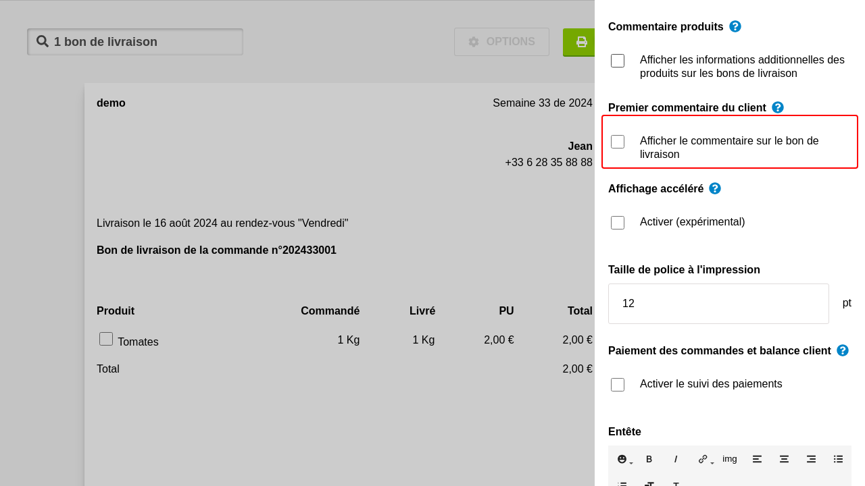The width and height of the screenshot is (865, 486).
Task: Tick the Tomates product checkbox
Action: pyautogui.click(x=106, y=339)
